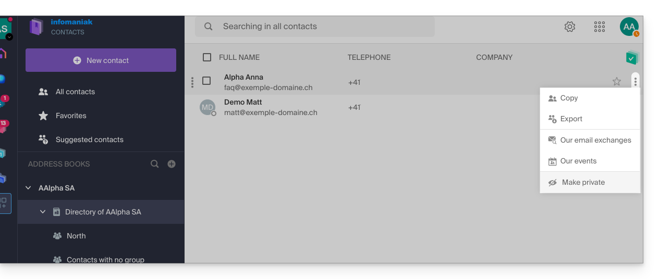This screenshot has width=659, height=279.
Task: Collapse the AAlpha SA address book
Action: click(28, 188)
